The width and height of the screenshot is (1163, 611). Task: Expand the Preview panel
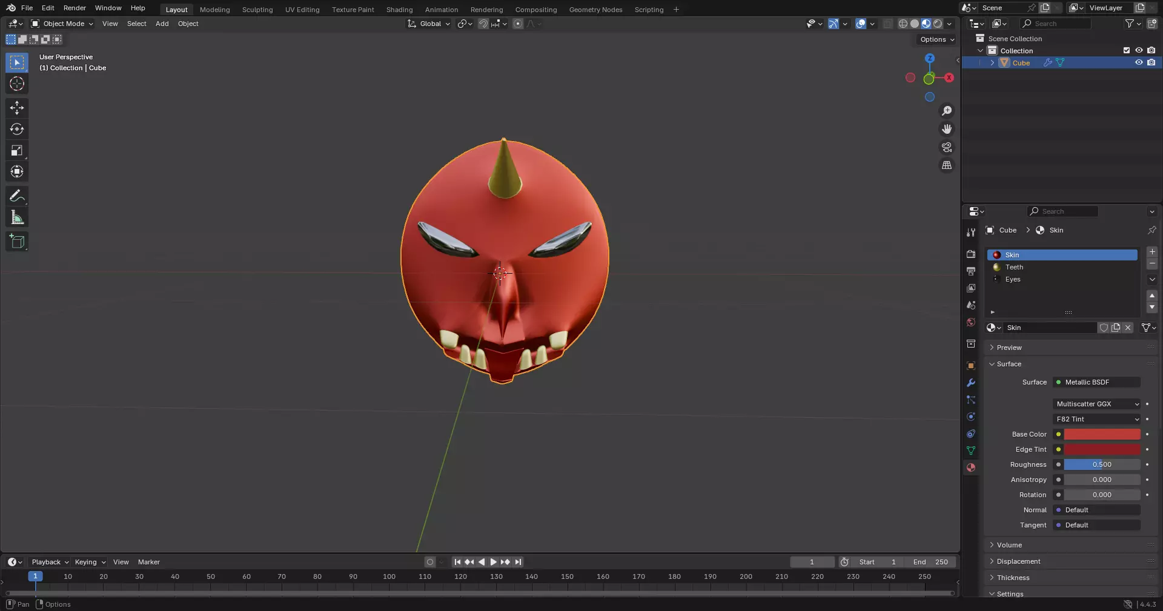click(x=1009, y=348)
